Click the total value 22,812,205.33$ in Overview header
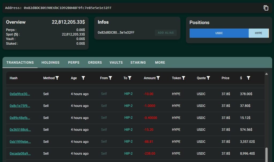The height and width of the screenshot is (162, 274). (x=68, y=22)
